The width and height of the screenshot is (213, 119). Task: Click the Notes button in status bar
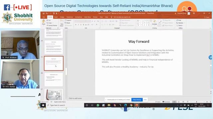158,102
